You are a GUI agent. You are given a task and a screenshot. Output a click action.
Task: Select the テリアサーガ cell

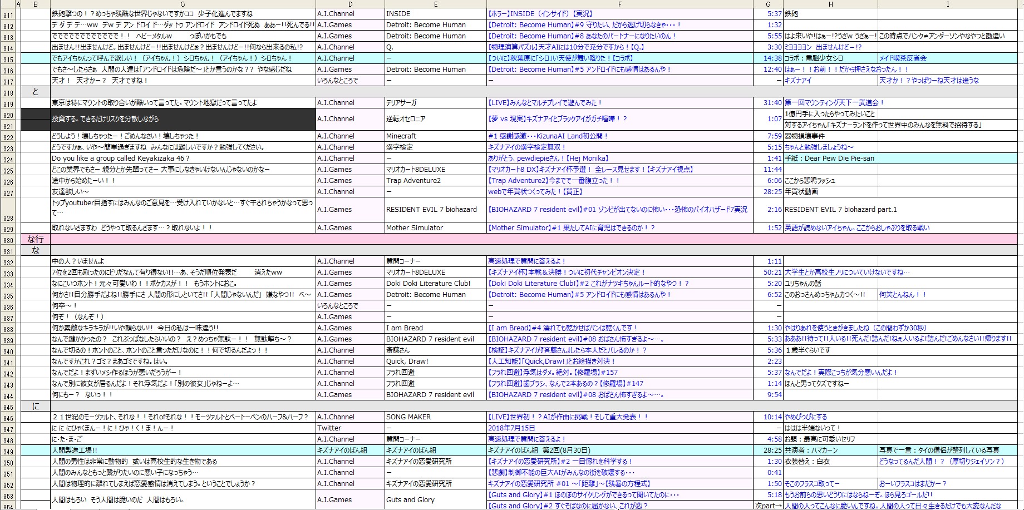tap(435, 102)
